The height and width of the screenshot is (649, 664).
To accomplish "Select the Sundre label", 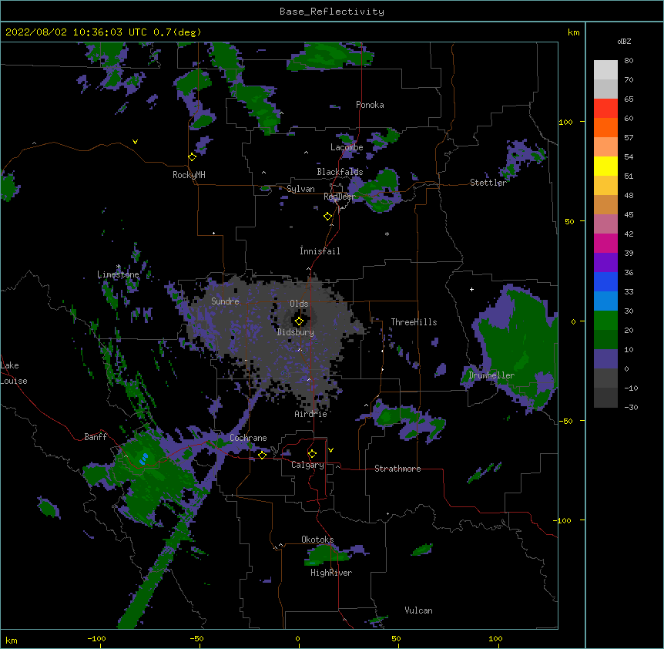I will (x=225, y=301).
